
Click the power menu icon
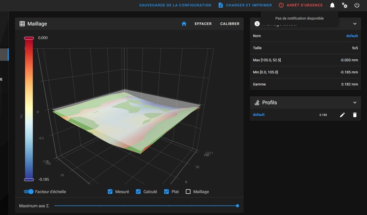point(357,5)
